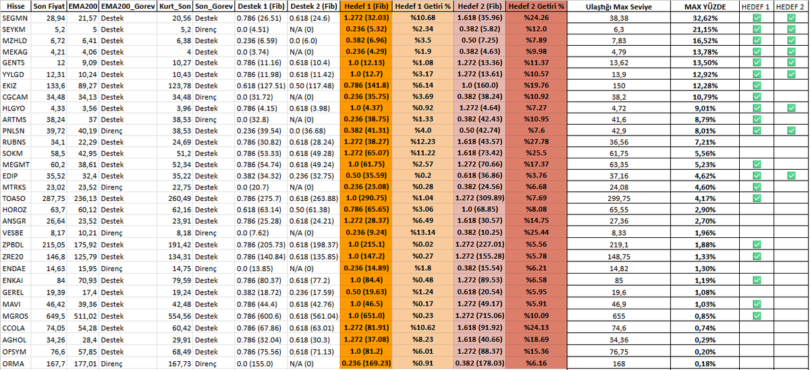Click the 219,1 max level cell
The height and width of the screenshot is (370, 810).
pos(618,244)
